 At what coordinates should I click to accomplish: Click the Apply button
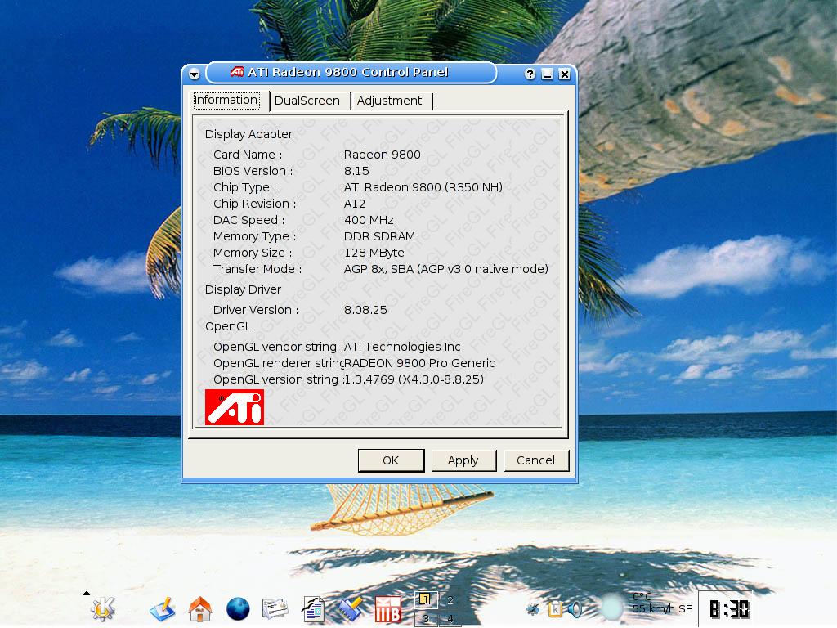[x=463, y=460]
